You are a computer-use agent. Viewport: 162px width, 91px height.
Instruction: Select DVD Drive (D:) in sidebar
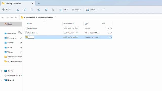tap(13, 76)
